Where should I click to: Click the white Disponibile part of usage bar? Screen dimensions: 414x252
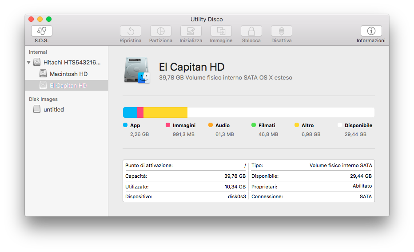coord(281,112)
